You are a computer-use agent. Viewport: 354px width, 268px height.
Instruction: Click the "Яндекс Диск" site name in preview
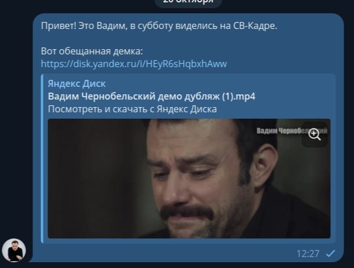click(x=76, y=84)
